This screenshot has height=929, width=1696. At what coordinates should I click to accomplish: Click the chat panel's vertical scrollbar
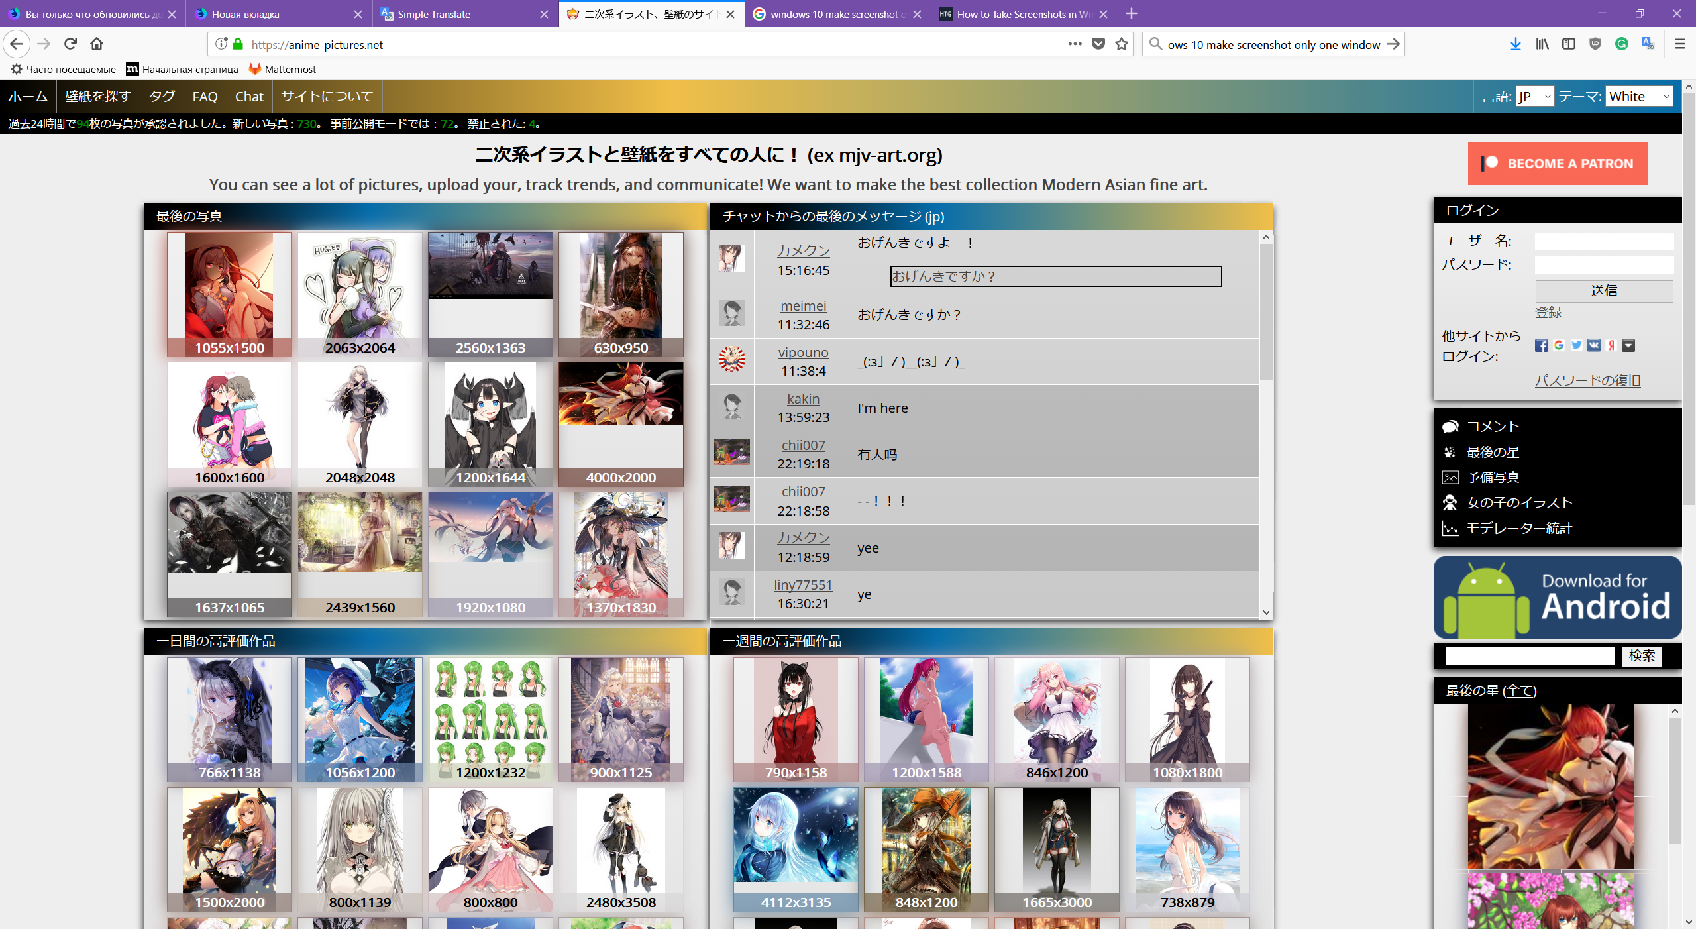[1266, 311]
